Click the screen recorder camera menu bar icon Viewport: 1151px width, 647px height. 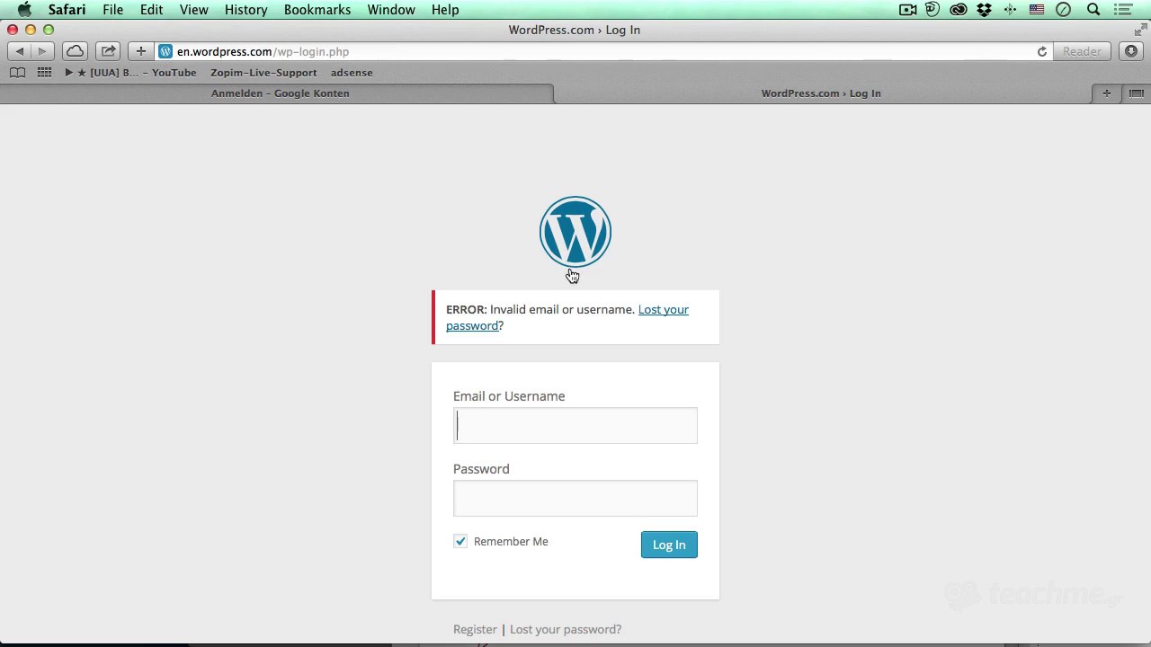pyautogui.click(x=907, y=10)
